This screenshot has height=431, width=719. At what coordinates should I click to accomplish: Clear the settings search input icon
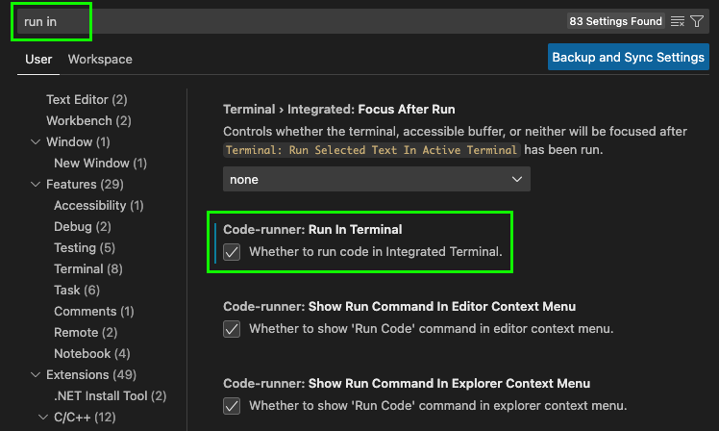click(x=678, y=21)
